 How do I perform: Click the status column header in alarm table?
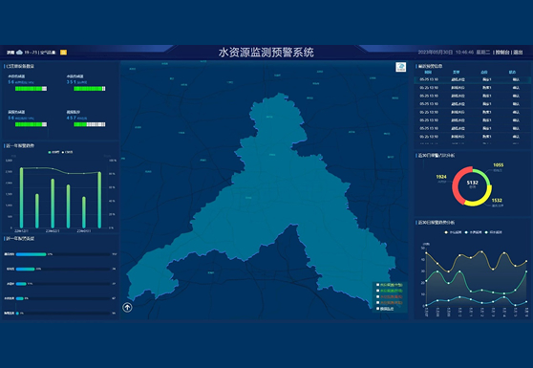click(512, 72)
